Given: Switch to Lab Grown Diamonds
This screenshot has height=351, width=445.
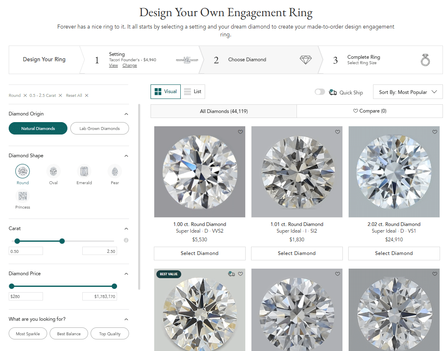Looking at the screenshot, I should [x=99, y=128].
